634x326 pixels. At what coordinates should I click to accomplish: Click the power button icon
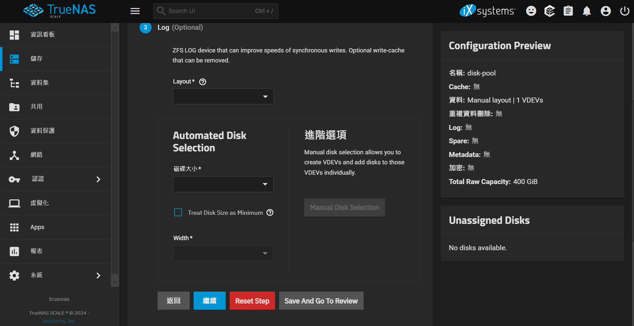pos(624,11)
